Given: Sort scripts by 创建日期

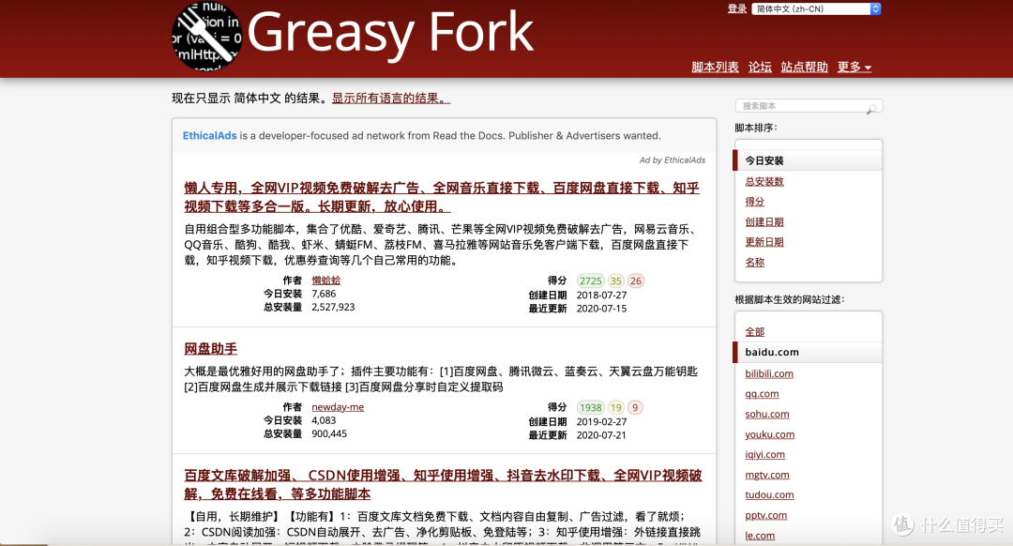Looking at the screenshot, I should point(764,221).
